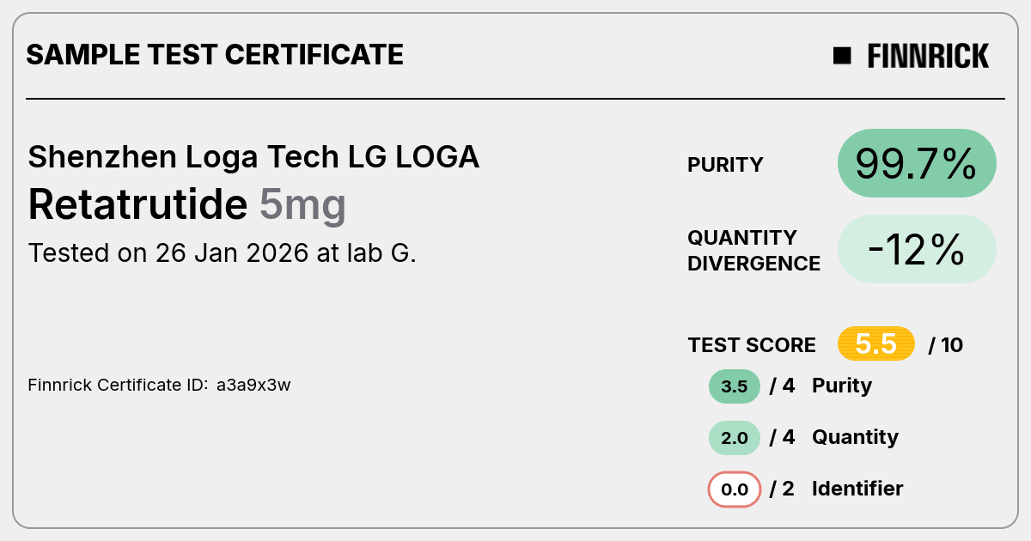This screenshot has width=1031, height=541.
Task: Click the 0.0 identifier score pill
Action: 735,490
